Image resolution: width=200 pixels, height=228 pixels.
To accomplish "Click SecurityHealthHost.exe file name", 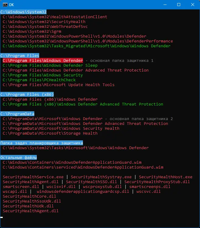I will pyautogui.click(x=166, y=177).
